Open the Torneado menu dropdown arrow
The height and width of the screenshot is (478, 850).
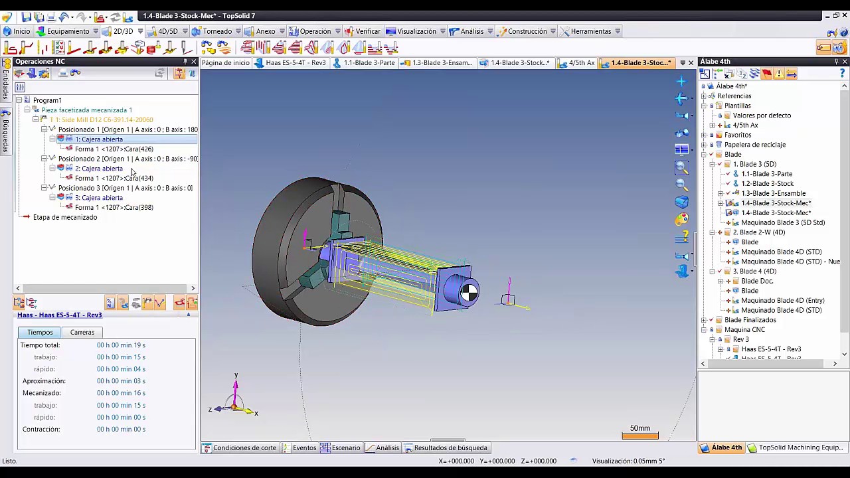pos(238,31)
